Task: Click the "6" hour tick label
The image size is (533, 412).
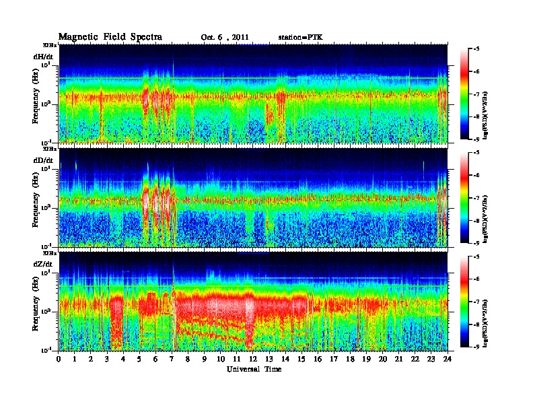Action: tap(155, 359)
